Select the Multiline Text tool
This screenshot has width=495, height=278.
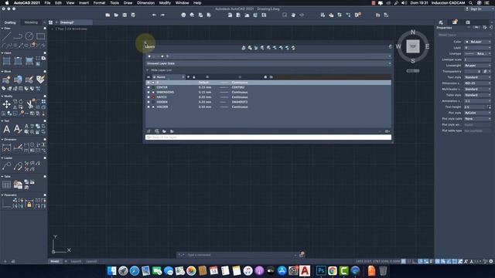(7, 129)
